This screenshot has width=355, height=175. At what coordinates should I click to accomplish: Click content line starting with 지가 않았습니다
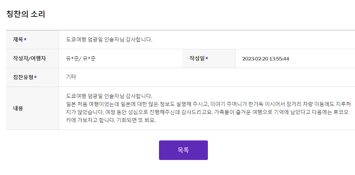pyautogui.click(x=207, y=112)
